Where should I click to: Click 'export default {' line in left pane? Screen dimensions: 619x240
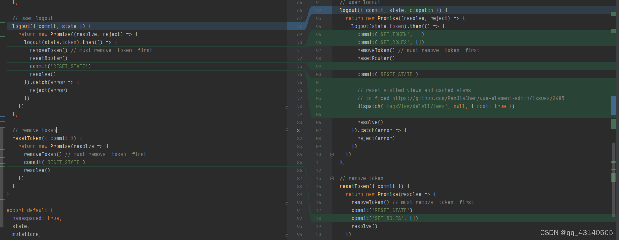click(30, 210)
